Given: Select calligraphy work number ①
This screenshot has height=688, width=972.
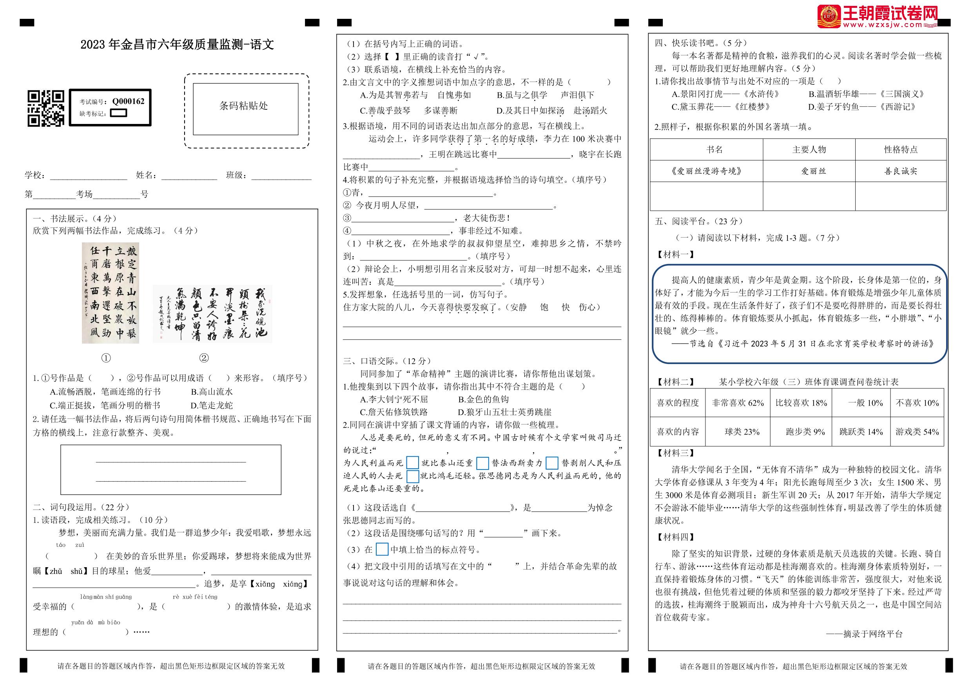Looking at the screenshot, I should pos(111,293).
